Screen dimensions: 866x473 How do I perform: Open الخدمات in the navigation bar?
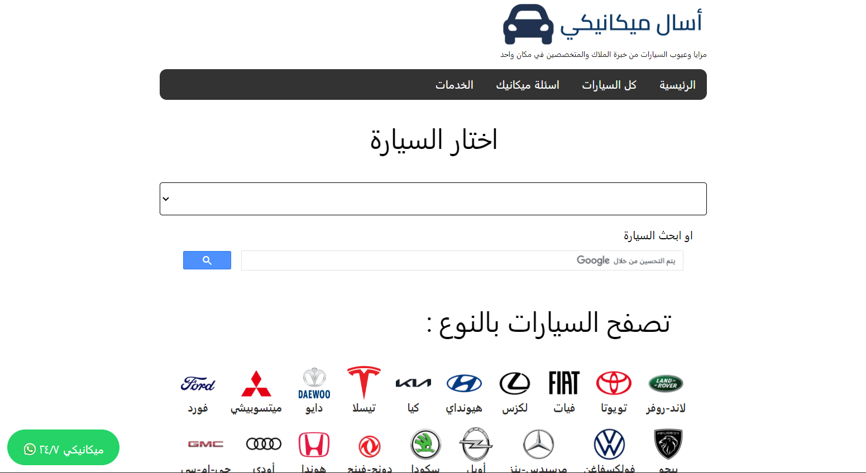tap(454, 85)
